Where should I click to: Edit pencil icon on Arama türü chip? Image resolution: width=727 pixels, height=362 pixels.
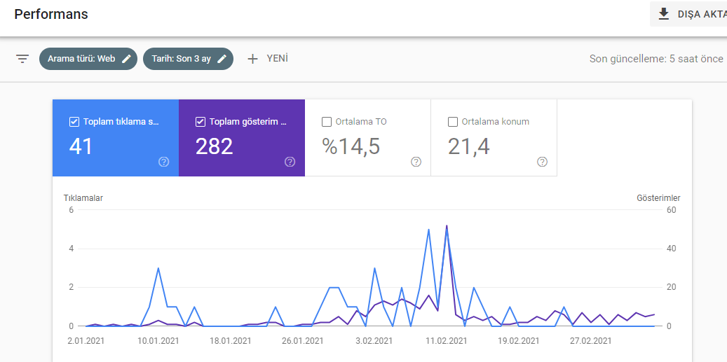click(x=126, y=59)
